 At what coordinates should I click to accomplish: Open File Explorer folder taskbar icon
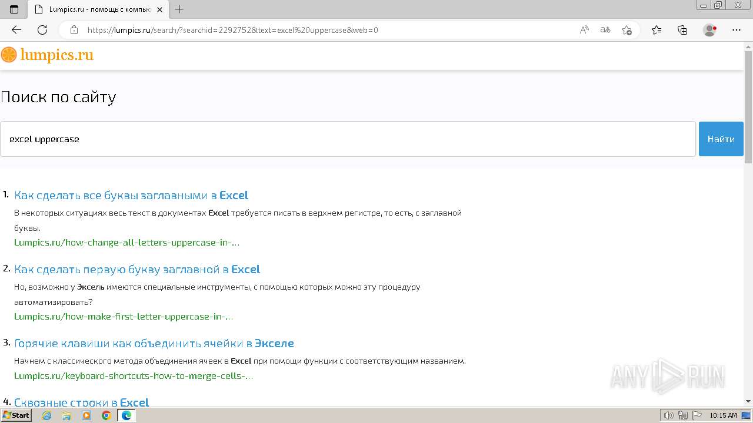point(66,415)
